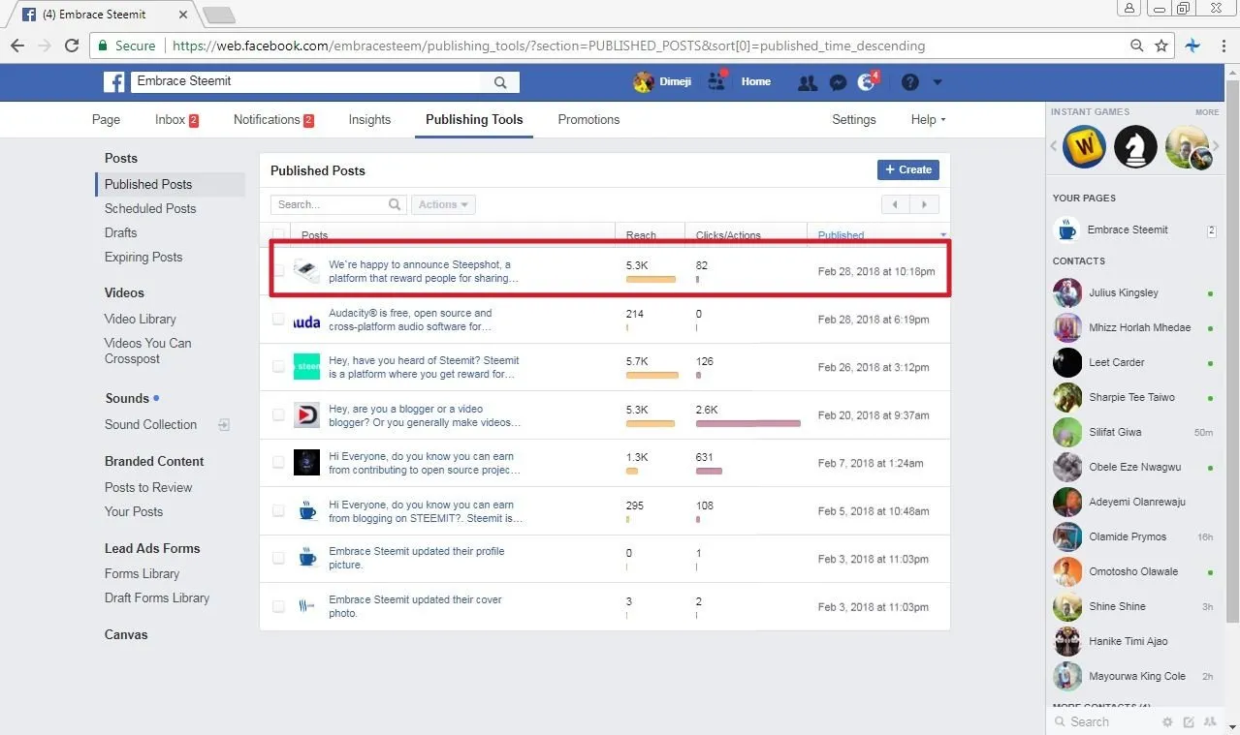
Task: Open chat settings gear icon
Action: tap(1167, 721)
